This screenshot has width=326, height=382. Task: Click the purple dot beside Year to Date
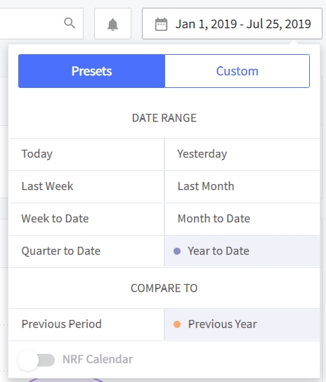click(177, 251)
